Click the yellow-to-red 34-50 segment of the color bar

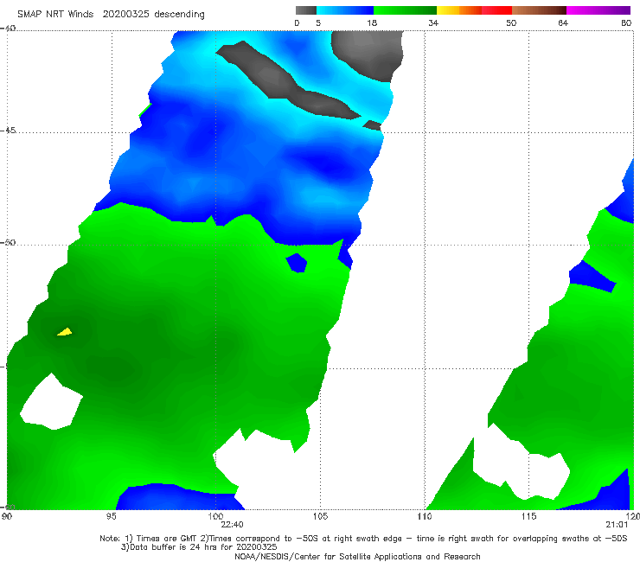click(x=474, y=10)
